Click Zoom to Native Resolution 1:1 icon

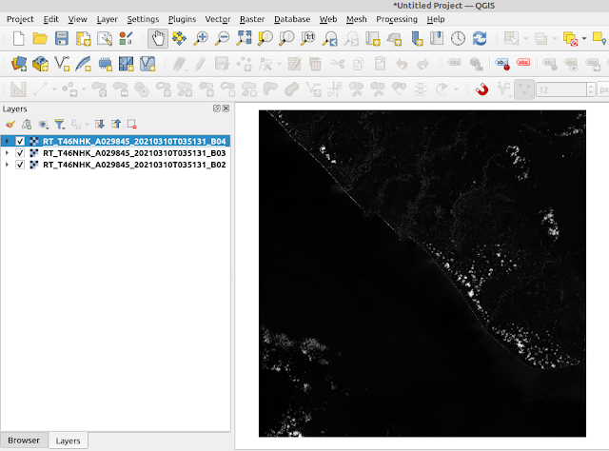pyautogui.click(x=308, y=38)
